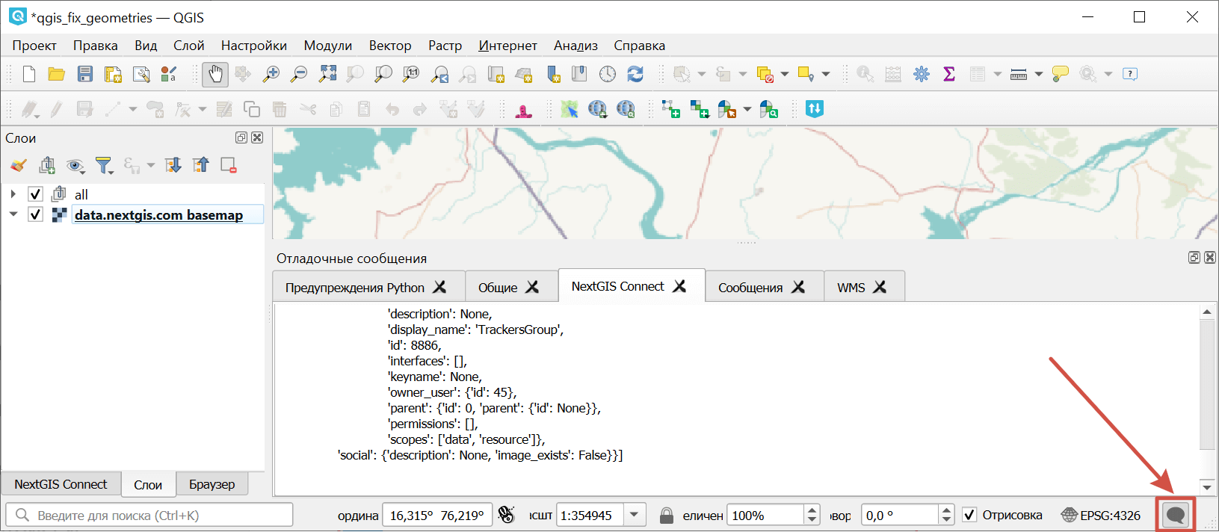Viewport: 1219px width, 532px height.
Task: Click the Save Project icon
Action: pos(85,74)
